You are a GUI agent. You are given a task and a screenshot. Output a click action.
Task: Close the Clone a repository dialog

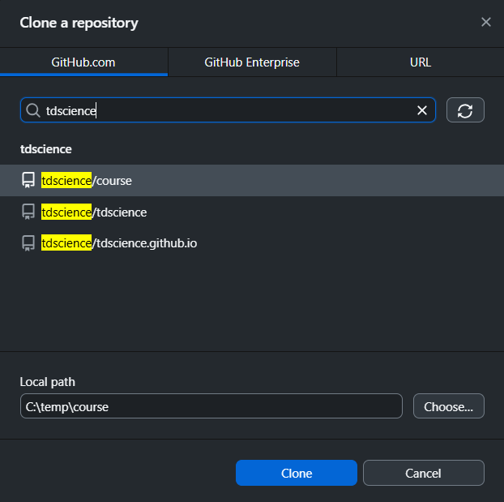485,22
